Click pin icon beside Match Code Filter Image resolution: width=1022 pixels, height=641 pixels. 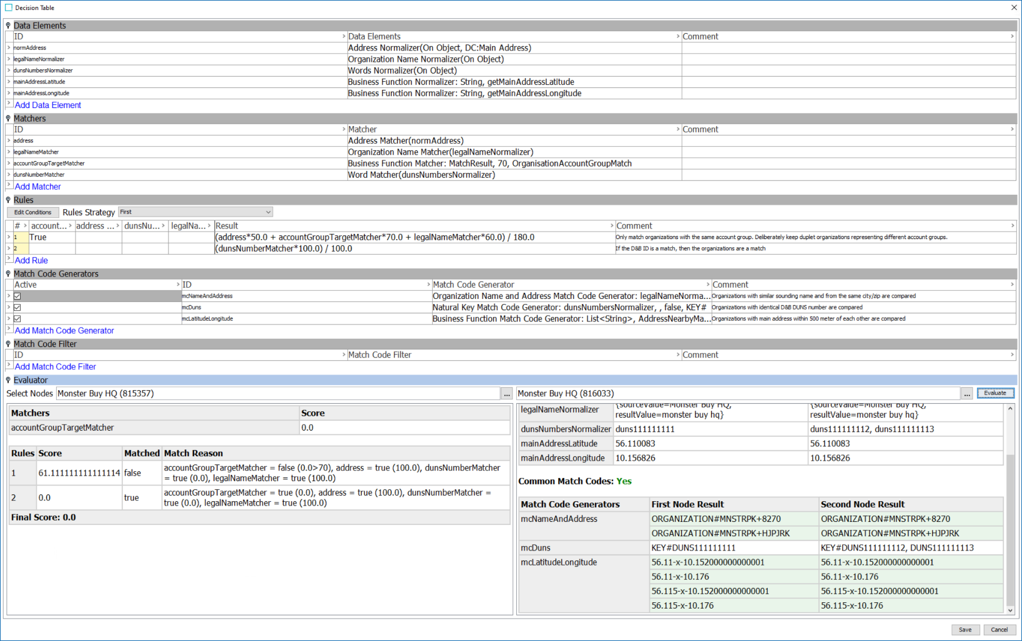tap(8, 344)
